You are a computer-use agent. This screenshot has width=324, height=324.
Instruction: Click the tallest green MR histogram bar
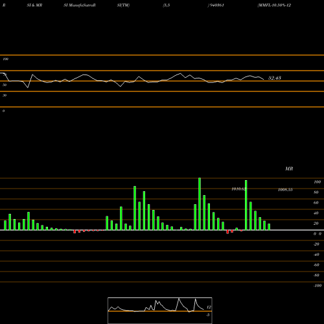pos(200,204)
